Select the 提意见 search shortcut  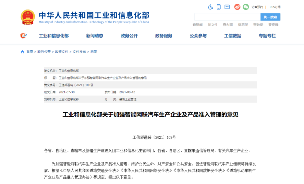[243, 25]
